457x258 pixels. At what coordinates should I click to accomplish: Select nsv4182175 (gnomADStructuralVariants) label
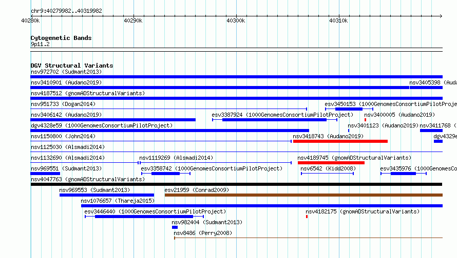(x=363, y=211)
